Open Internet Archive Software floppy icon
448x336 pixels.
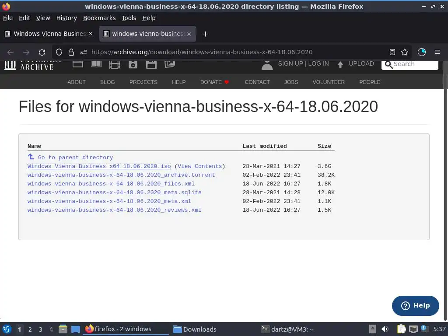(151, 65)
